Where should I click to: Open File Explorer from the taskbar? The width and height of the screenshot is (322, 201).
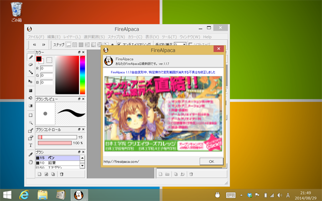coord(42,195)
